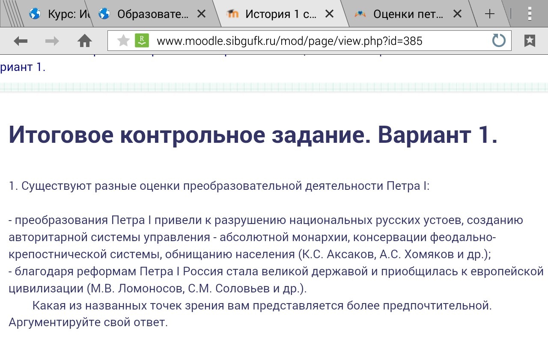Click the "Итоговое контрольное задание" heading
This screenshot has width=548, height=342.
[x=253, y=135]
